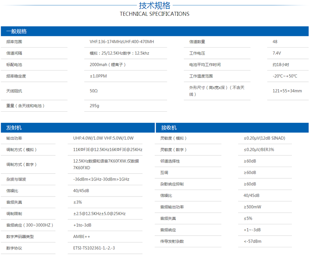Click the value <-57dBm
Viewport: 310px width, 255px height.
point(253,241)
